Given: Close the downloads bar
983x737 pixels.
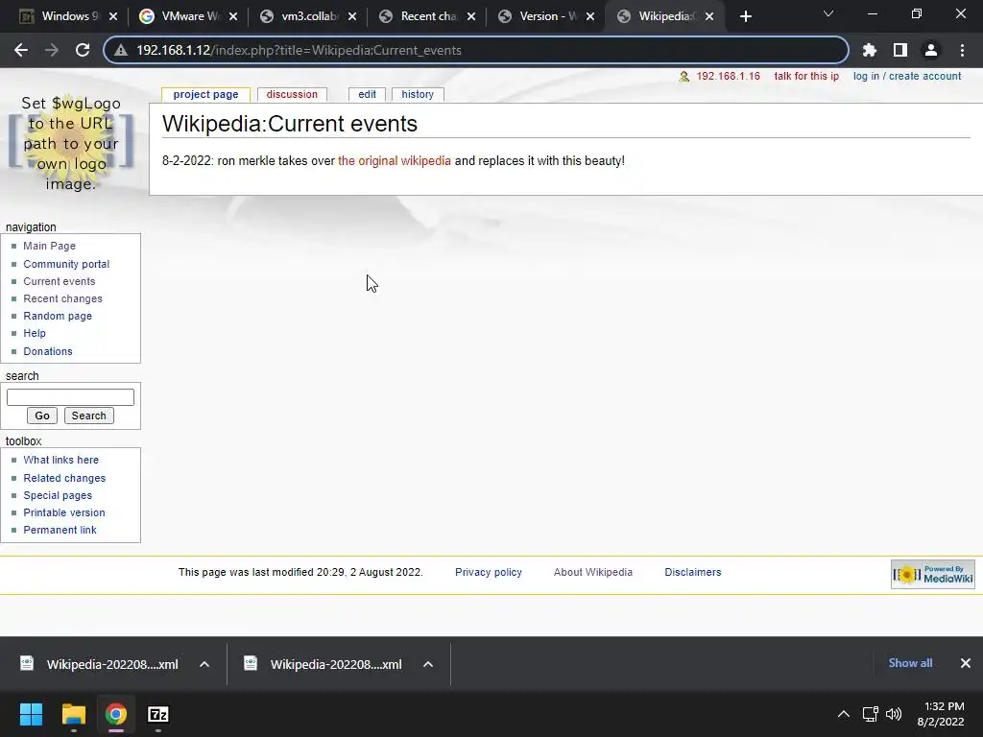Looking at the screenshot, I should coord(966,663).
